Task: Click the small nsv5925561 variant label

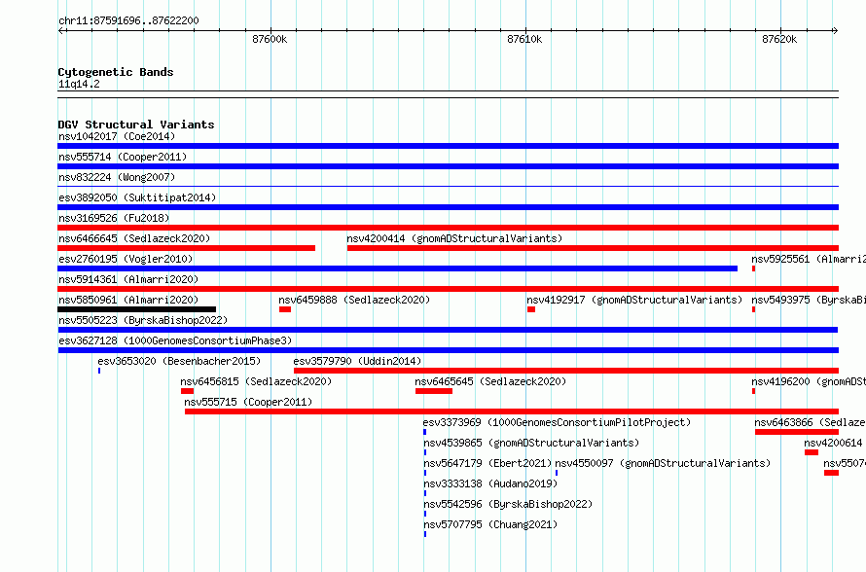Action: pyautogui.click(x=809, y=259)
